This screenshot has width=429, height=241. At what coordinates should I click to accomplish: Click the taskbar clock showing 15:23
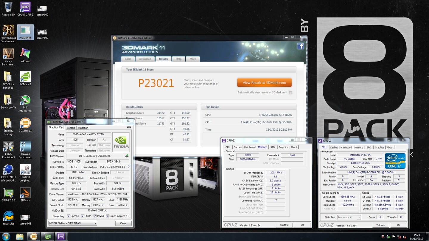417,237
